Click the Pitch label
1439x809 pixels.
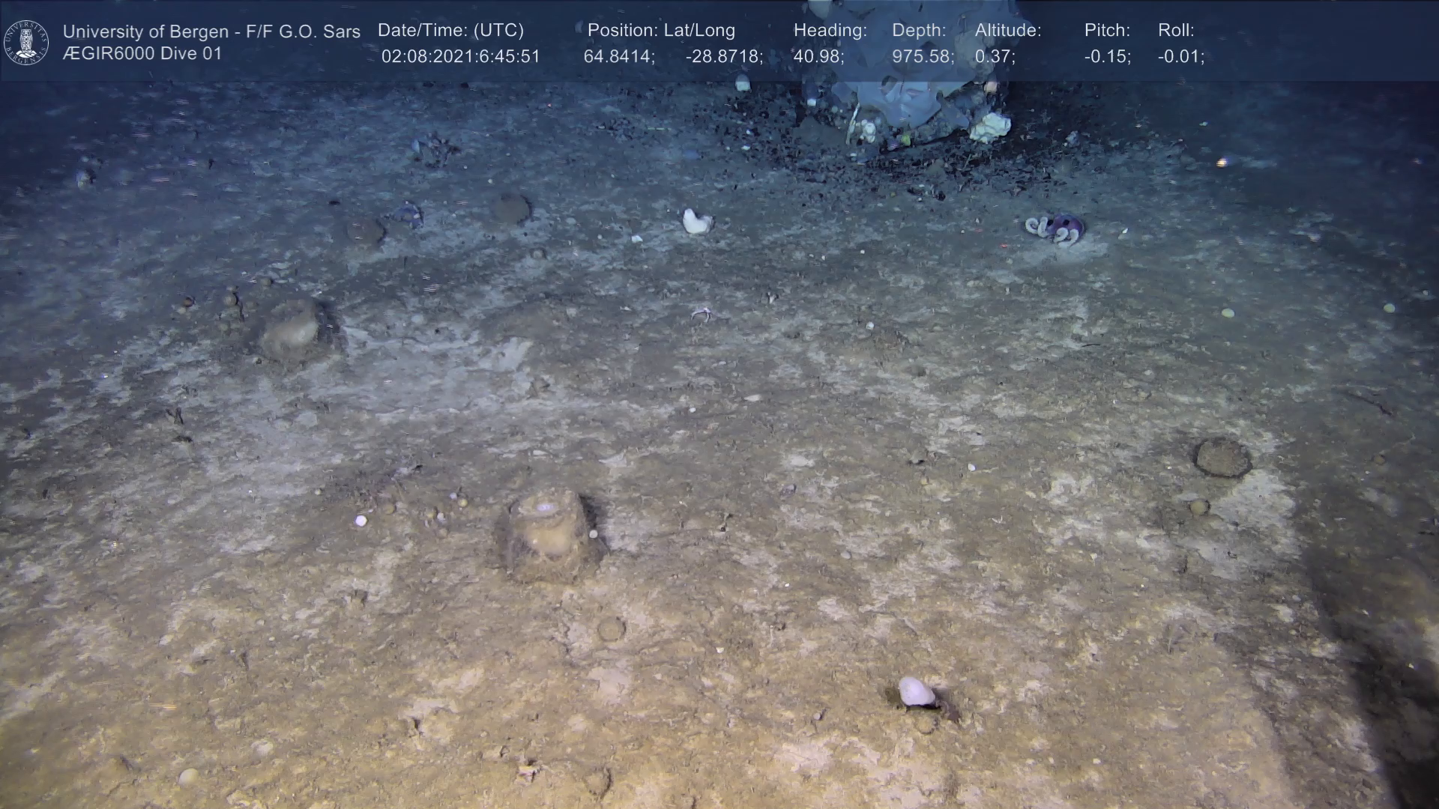[x=1106, y=30]
